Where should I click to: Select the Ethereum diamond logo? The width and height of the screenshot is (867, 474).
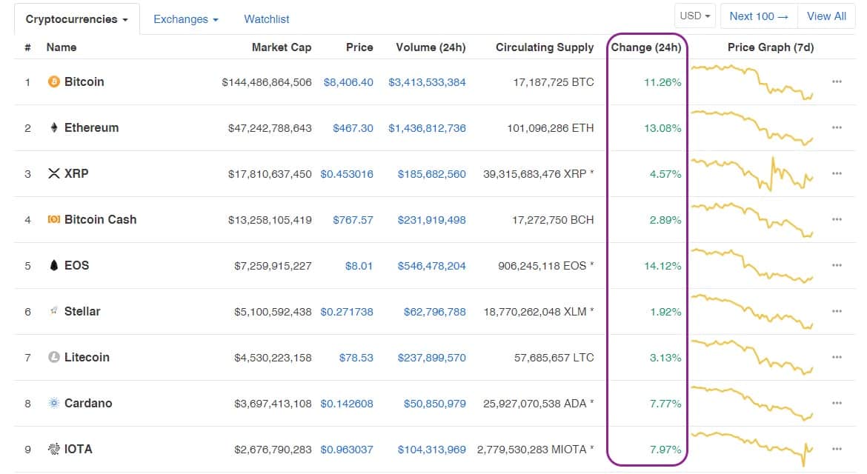pyautogui.click(x=54, y=127)
